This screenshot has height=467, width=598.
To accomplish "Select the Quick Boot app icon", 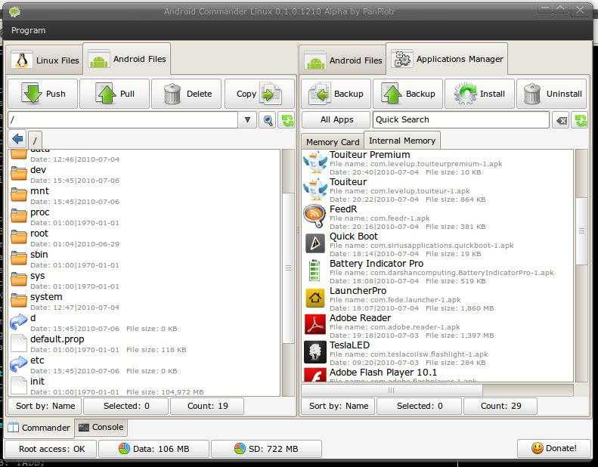I will pyautogui.click(x=315, y=243).
